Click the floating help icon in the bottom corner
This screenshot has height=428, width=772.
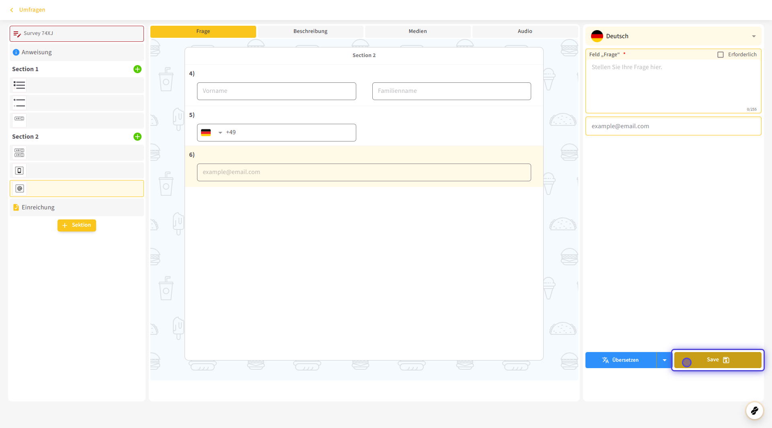point(754,410)
